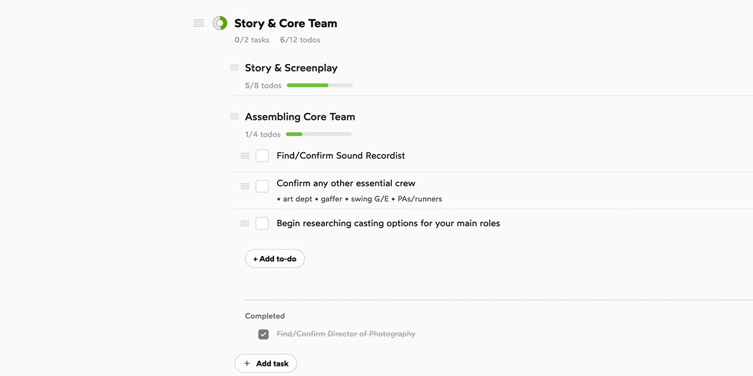The height and width of the screenshot is (376, 753).
Task: Click drag handle for casting options to-do
Action: [245, 223]
